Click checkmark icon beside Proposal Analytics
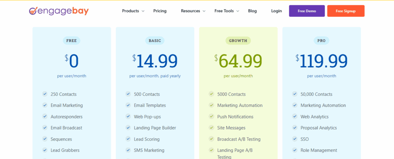Viewport: 394px width, 159px height. coord(295,128)
